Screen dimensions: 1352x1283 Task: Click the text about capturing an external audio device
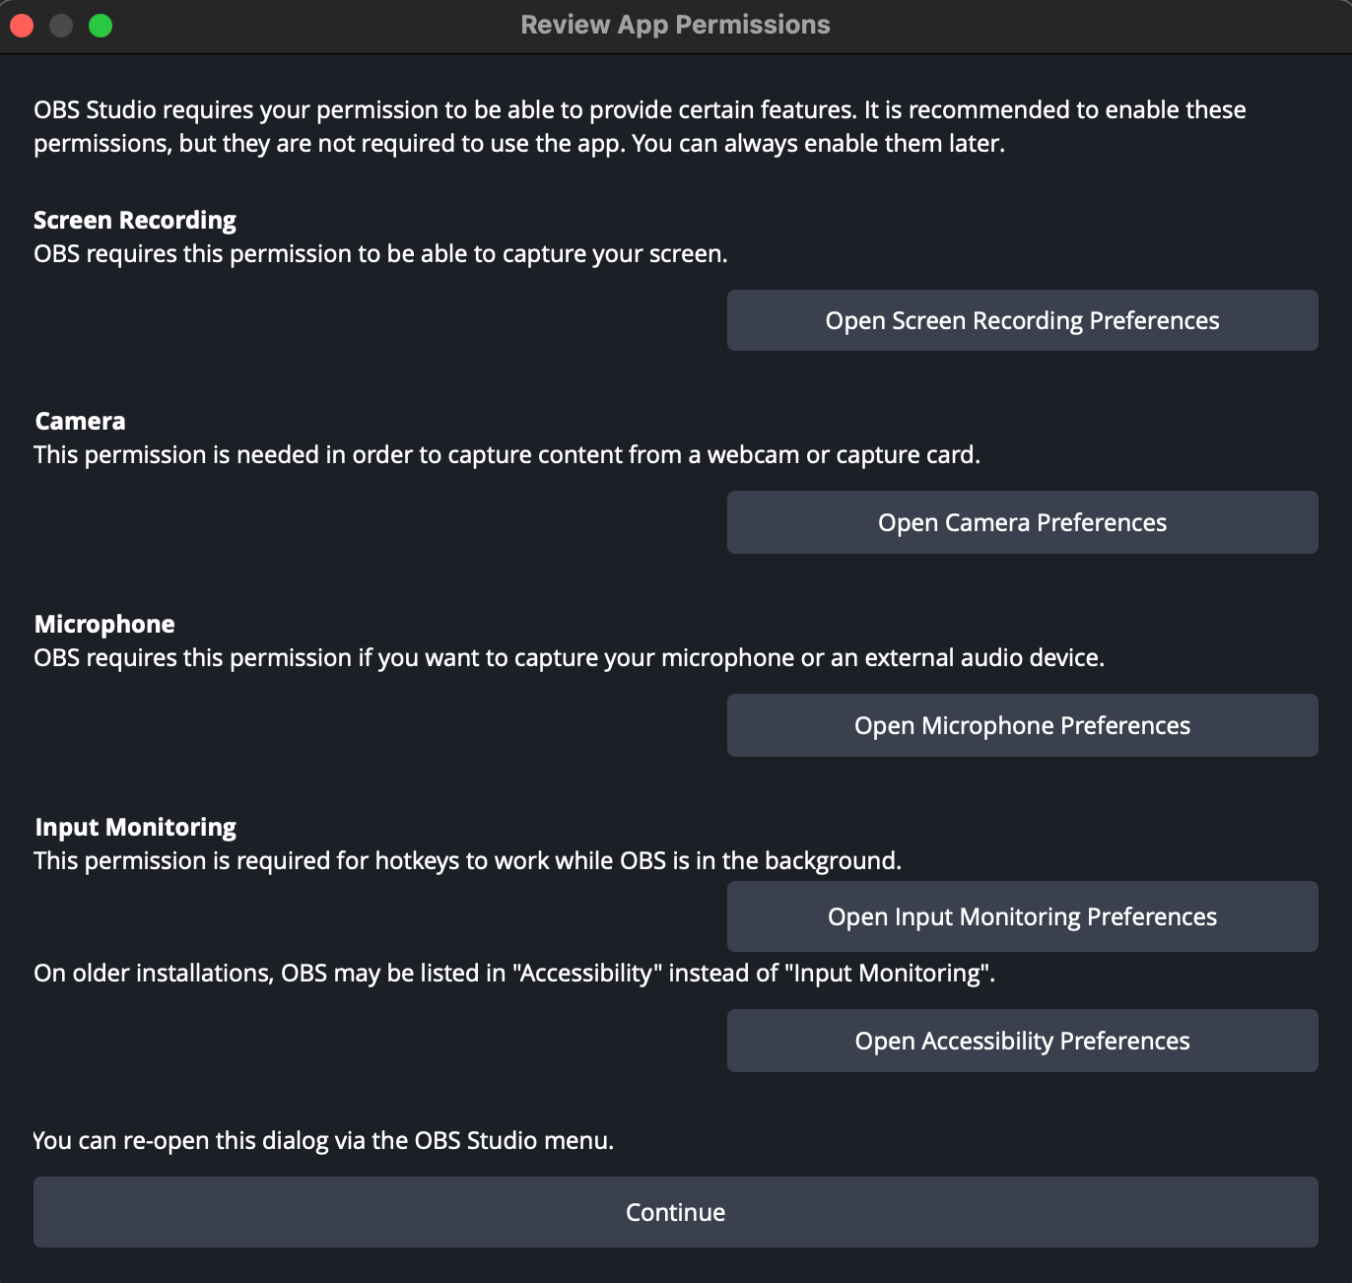tap(569, 658)
